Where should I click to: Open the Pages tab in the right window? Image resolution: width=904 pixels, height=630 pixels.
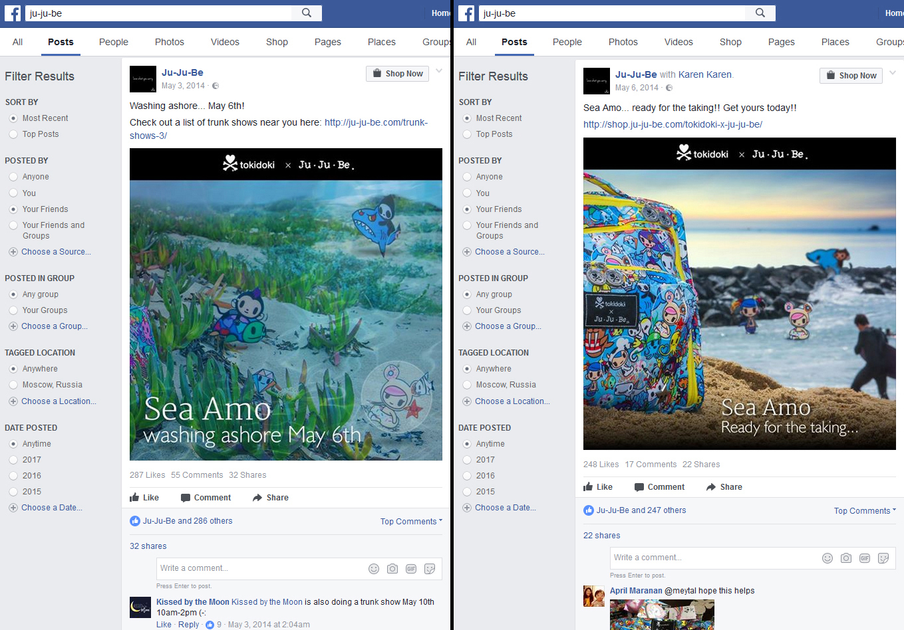coord(782,42)
